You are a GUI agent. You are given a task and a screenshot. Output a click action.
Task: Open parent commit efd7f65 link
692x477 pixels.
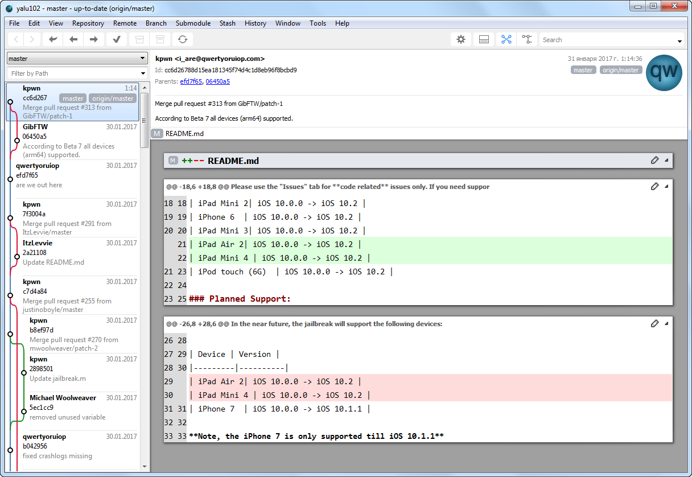pyautogui.click(x=191, y=81)
